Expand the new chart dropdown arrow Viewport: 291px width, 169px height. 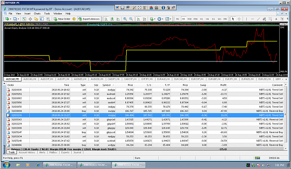point(10,19)
